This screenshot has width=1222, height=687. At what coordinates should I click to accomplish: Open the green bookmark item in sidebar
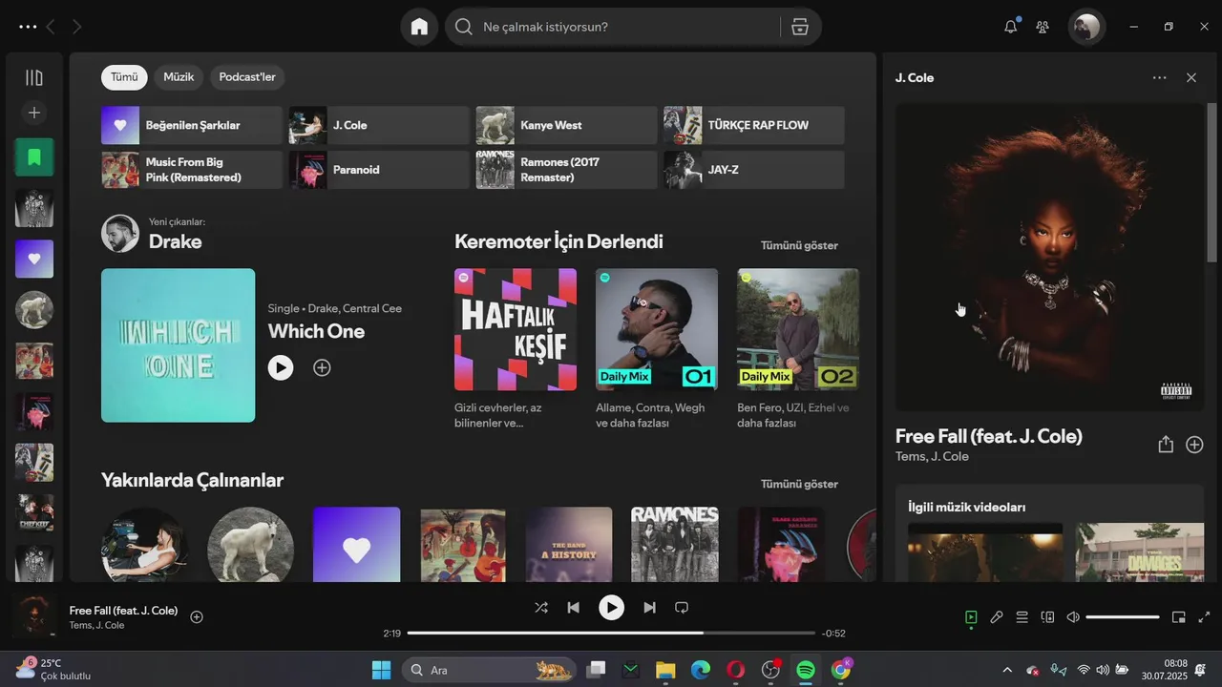[34, 156]
